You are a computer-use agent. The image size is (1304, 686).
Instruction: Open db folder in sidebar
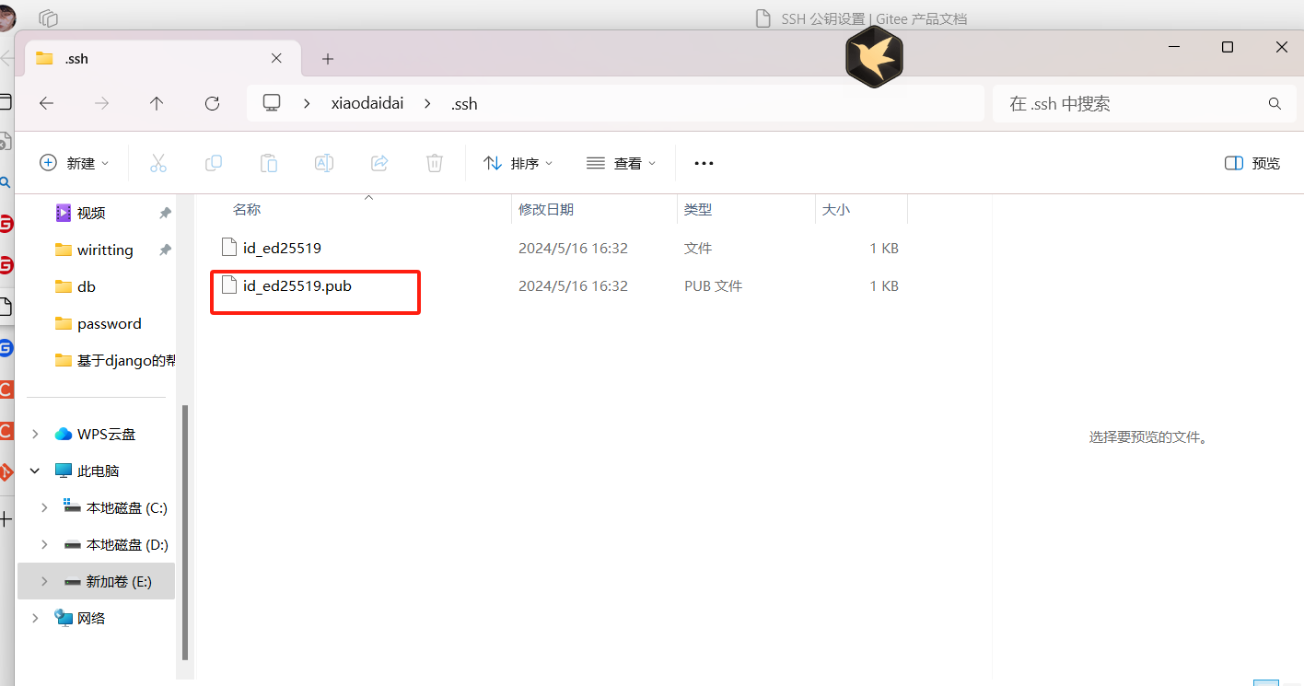[87, 286]
